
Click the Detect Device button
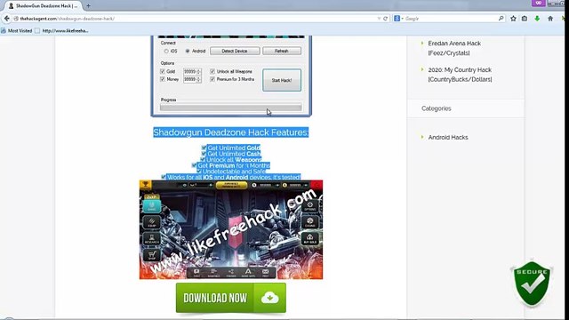click(235, 52)
